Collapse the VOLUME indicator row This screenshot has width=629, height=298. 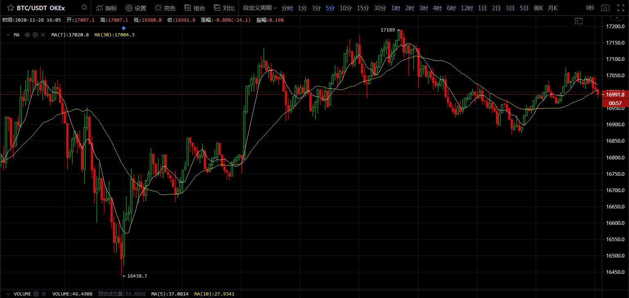click(x=8, y=294)
